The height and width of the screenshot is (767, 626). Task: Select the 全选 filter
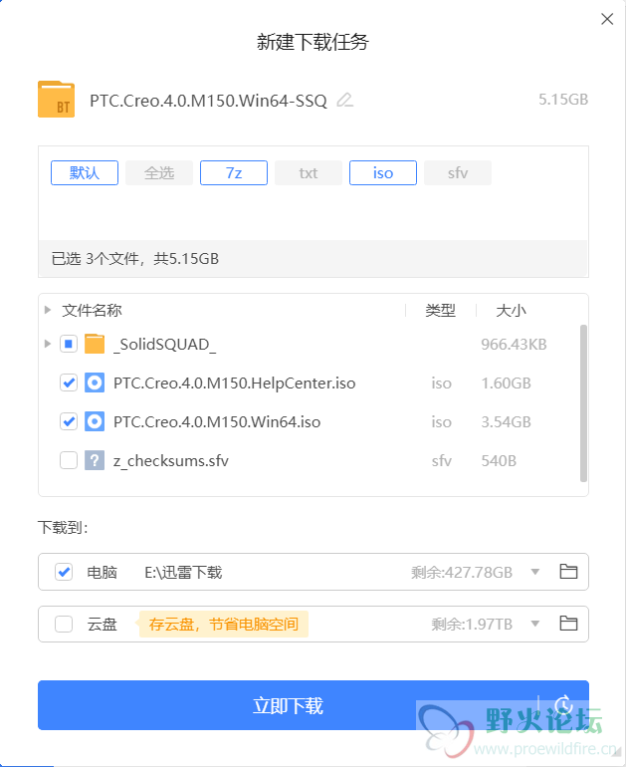pos(159,172)
